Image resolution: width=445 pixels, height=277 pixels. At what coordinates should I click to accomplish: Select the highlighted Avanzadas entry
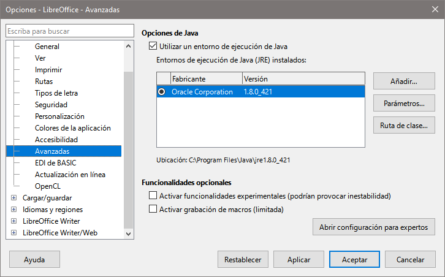click(64, 151)
